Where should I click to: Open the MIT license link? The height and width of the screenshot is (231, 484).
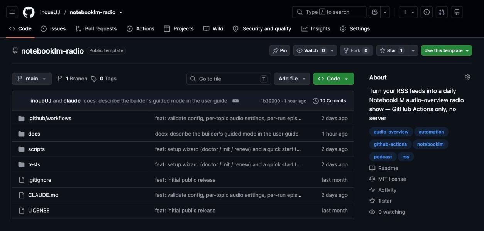(388, 179)
